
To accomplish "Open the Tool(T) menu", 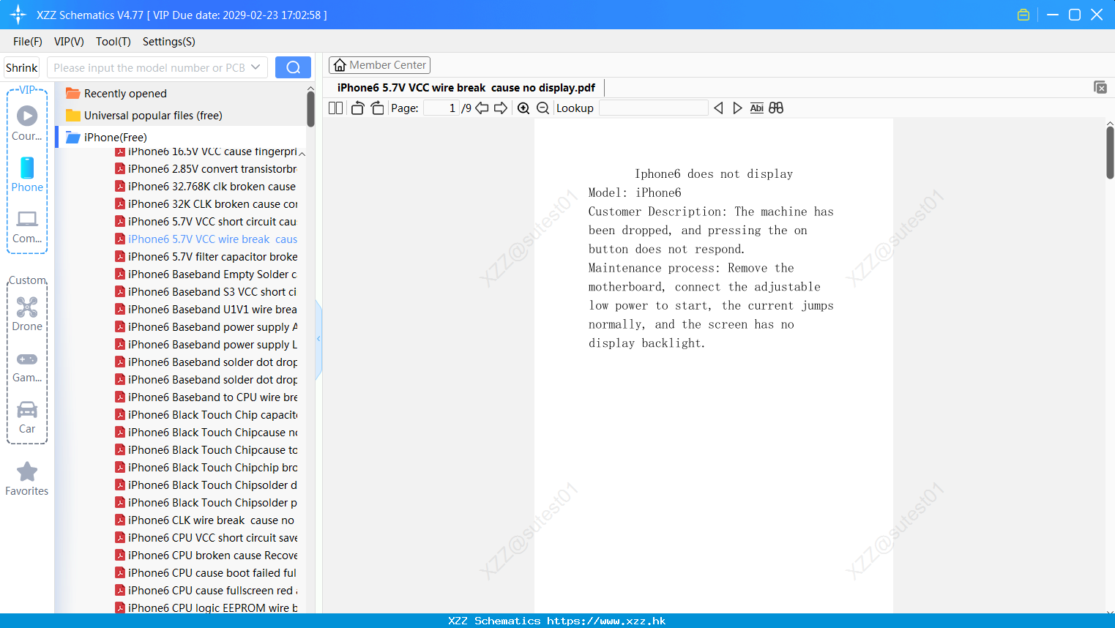I will click(113, 42).
